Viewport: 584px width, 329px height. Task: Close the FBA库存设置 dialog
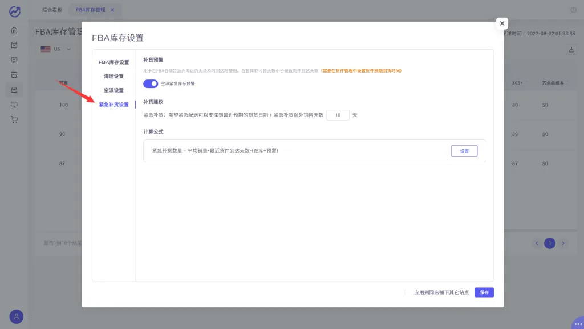click(502, 23)
